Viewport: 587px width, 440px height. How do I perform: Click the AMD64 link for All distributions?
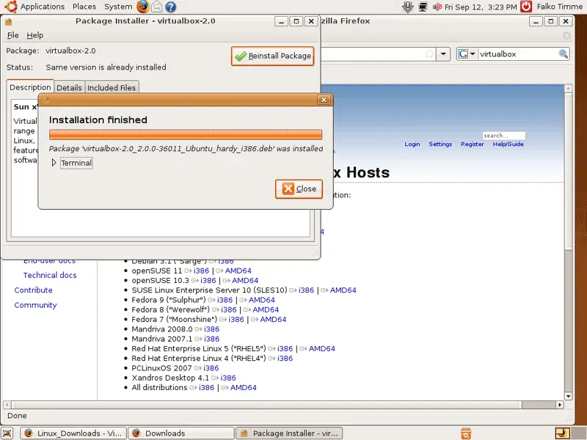[244, 388]
